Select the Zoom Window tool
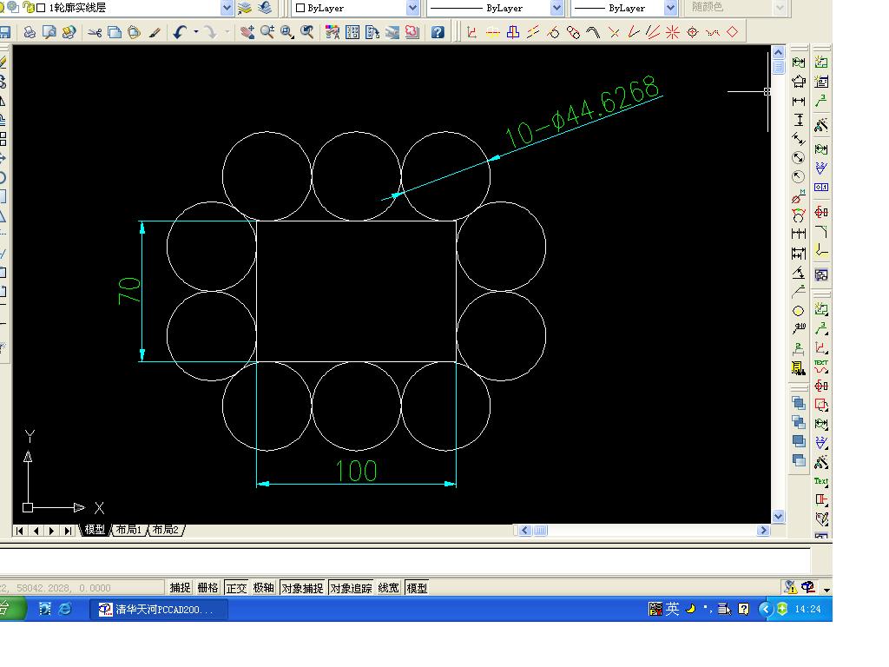 tap(286, 32)
